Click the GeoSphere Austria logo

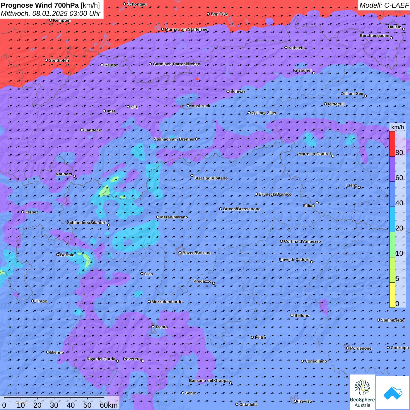362,392
